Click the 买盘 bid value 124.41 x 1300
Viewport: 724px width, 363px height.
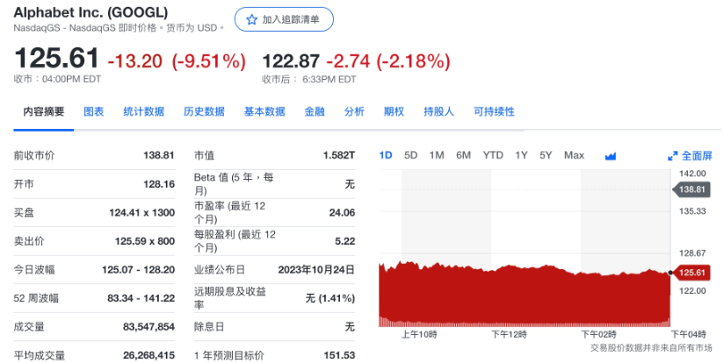coord(141,213)
